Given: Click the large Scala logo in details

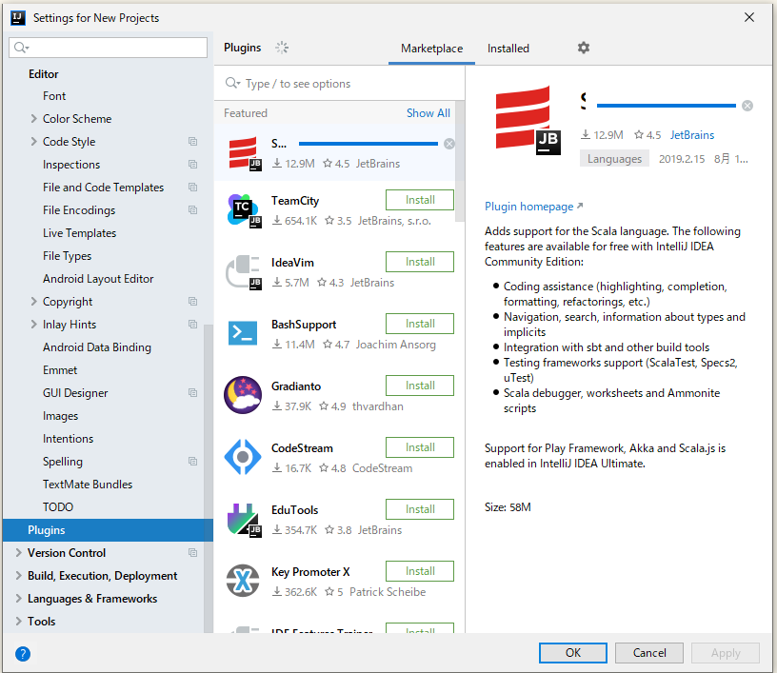Looking at the screenshot, I should point(528,120).
